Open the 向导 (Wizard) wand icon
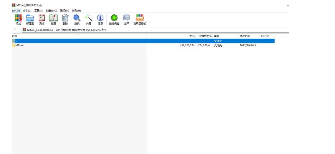This screenshot has height=154, width=335. point(89,18)
